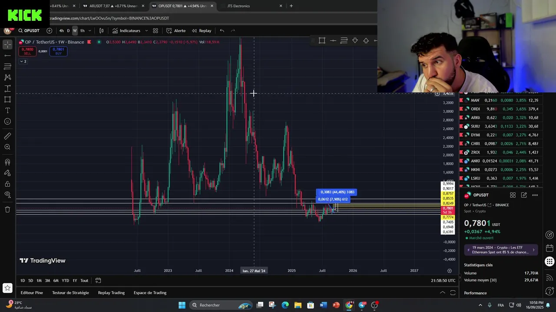Open the Indicateurs panel
The width and height of the screenshot is (556, 312).
click(x=126, y=31)
